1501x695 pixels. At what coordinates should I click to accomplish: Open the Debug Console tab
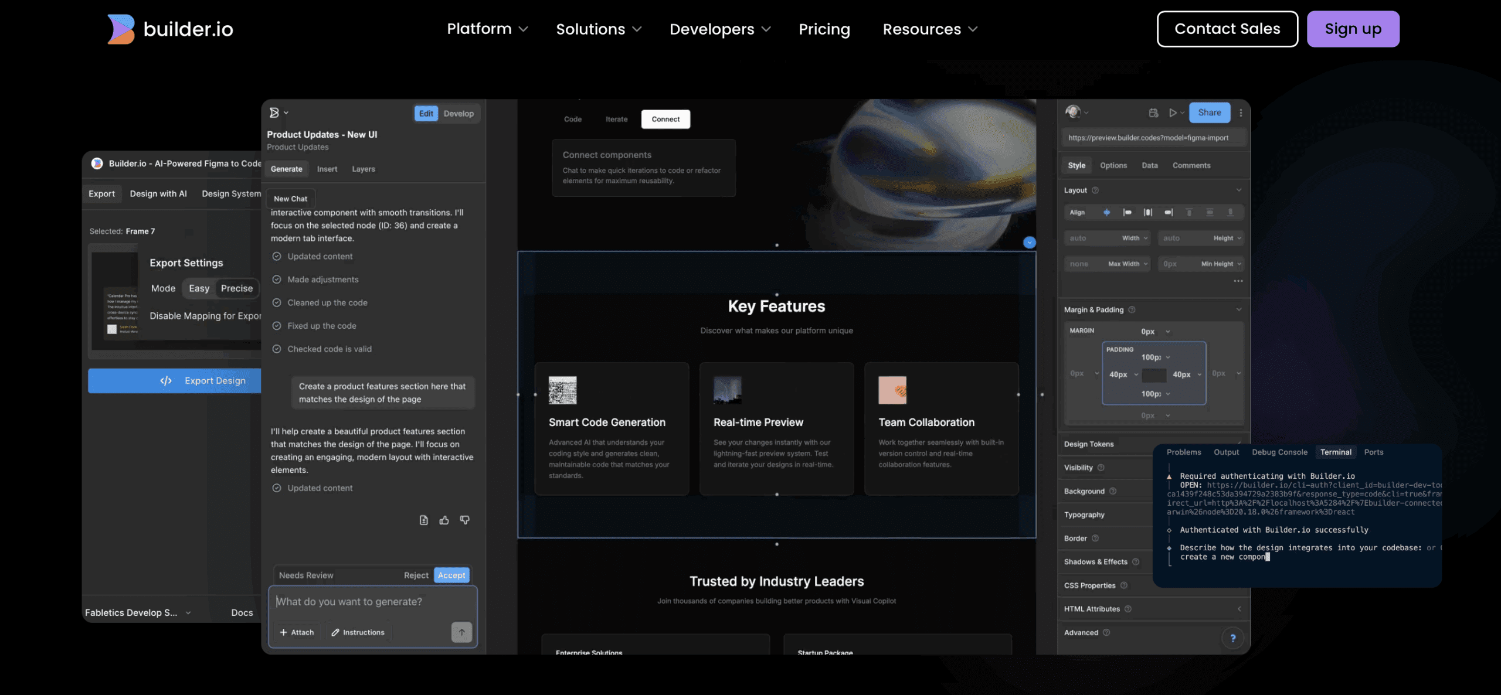(x=1279, y=452)
